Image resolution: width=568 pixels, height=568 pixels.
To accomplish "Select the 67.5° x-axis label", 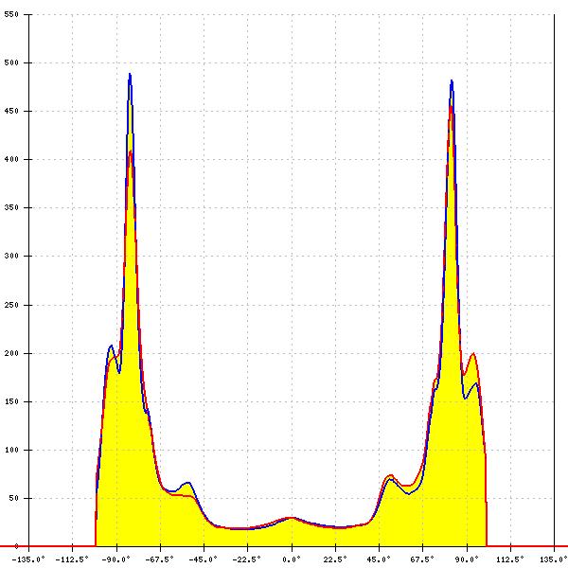I will (x=422, y=559).
